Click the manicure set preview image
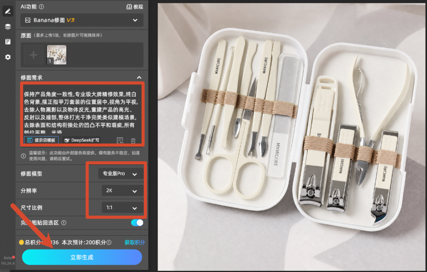Screen dimensions: 427x272 pyautogui.click(x=292, y=137)
